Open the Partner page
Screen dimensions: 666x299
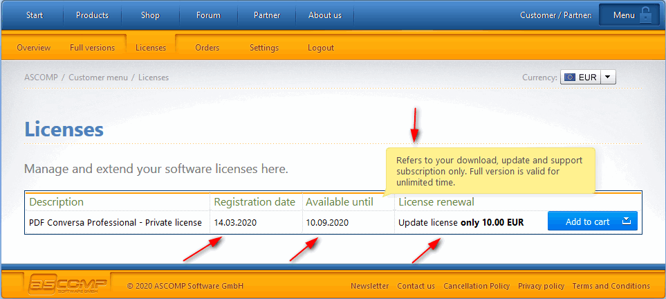[x=267, y=15]
